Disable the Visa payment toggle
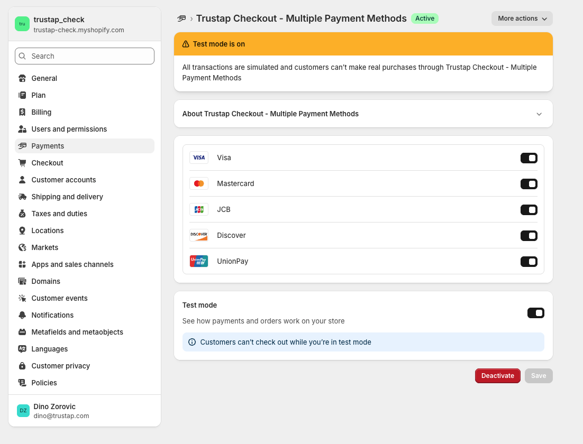This screenshot has width=583, height=444. 529,158
